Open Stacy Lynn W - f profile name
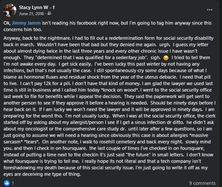This screenshot has width=222, height=187. click(x=37, y=7)
